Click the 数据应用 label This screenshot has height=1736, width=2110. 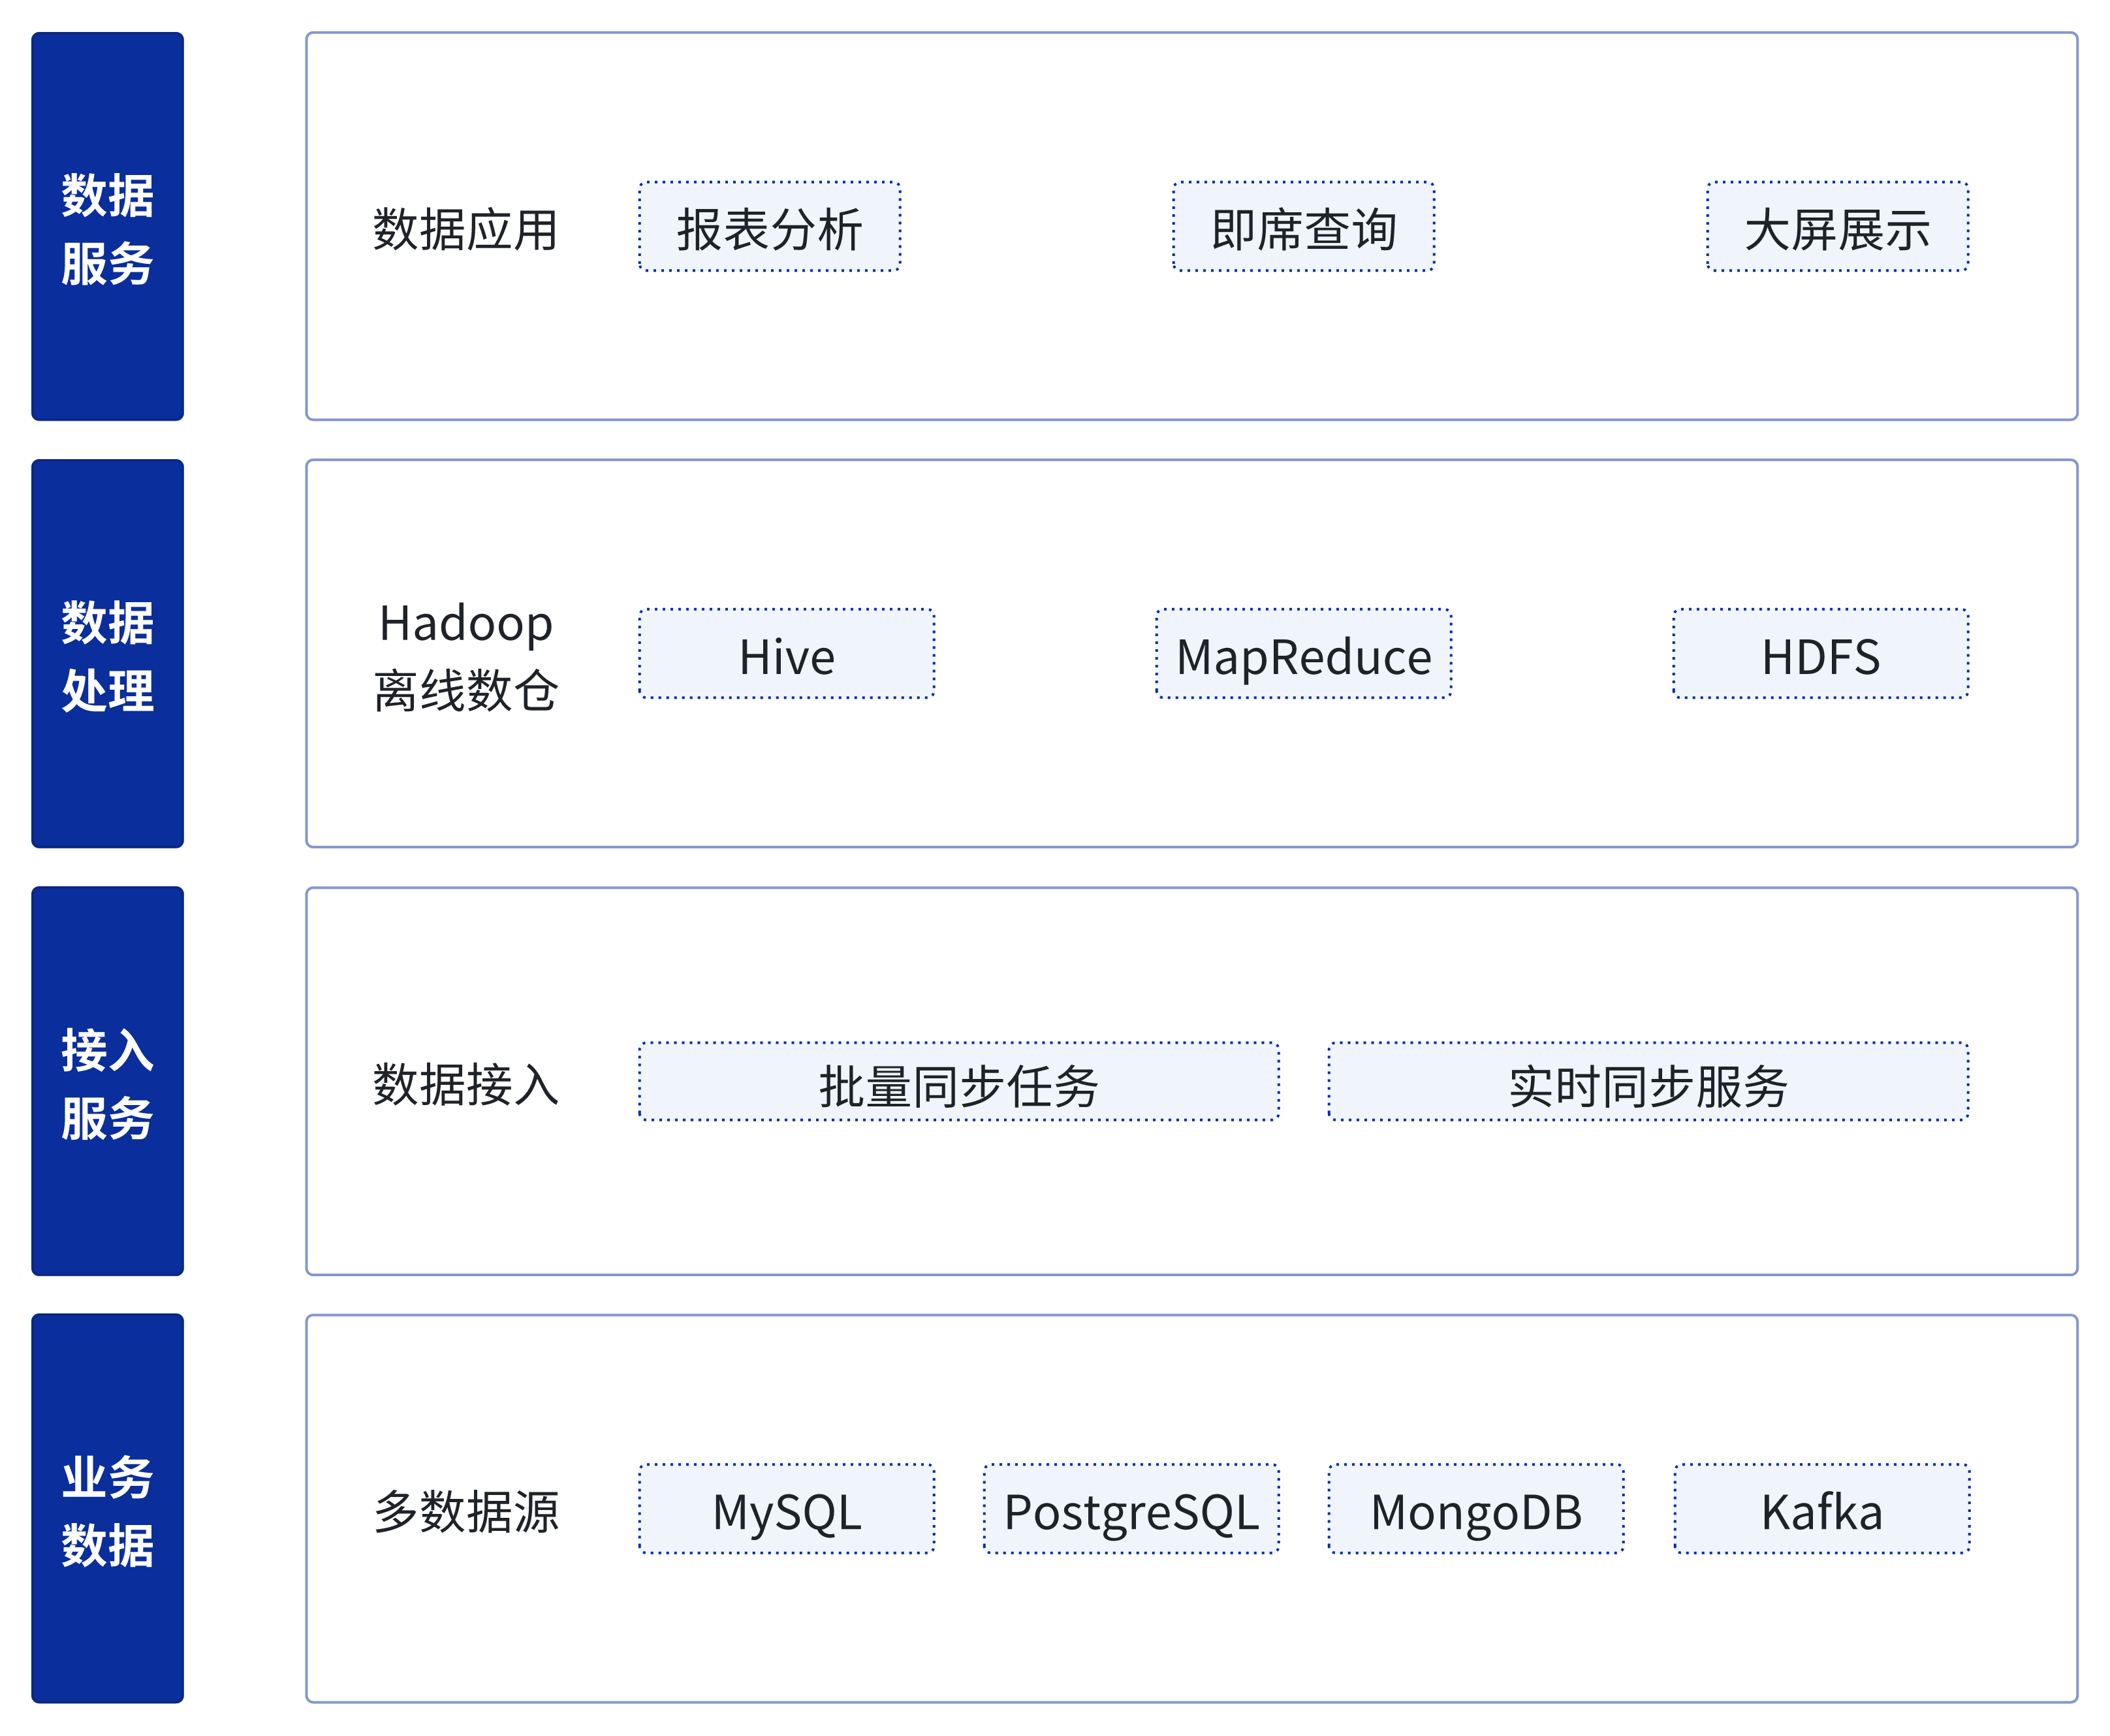click(x=465, y=229)
